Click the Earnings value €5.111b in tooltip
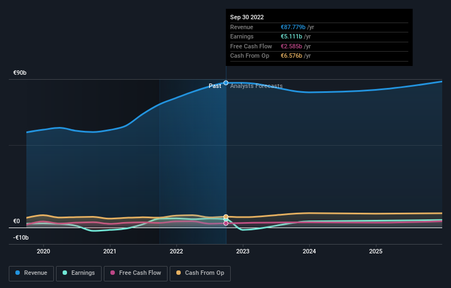The height and width of the screenshot is (288, 451). [x=291, y=36]
